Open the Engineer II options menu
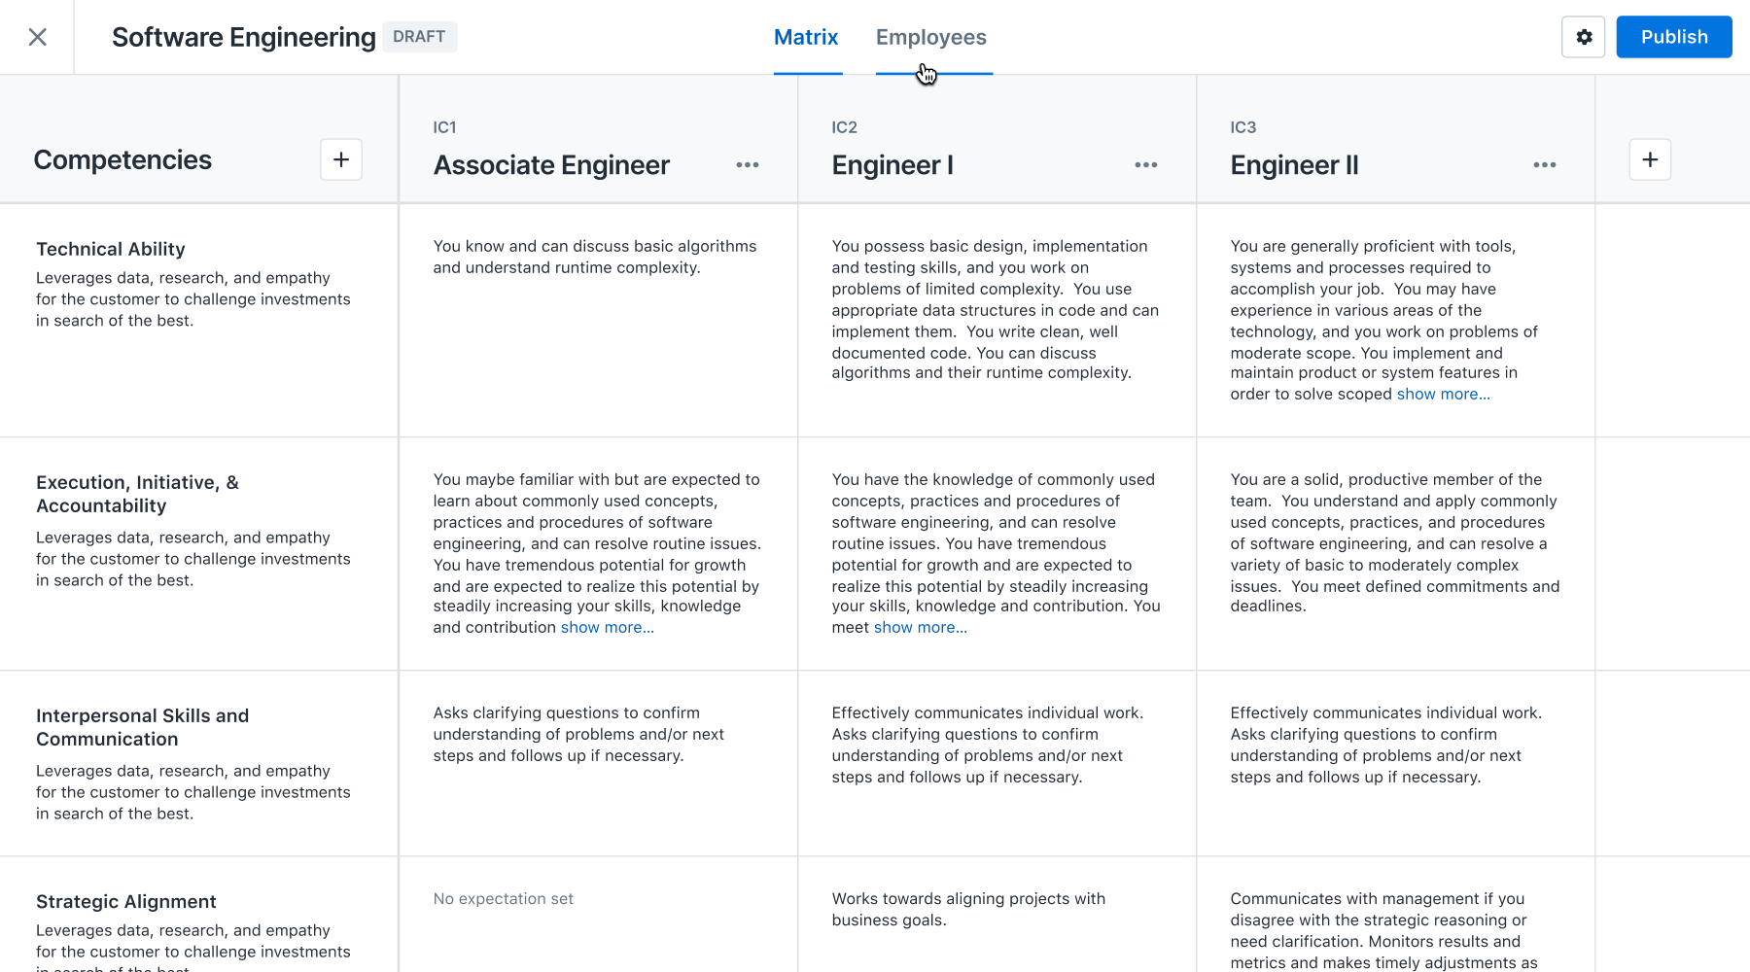The image size is (1750, 972). click(x=1544, y=165)
